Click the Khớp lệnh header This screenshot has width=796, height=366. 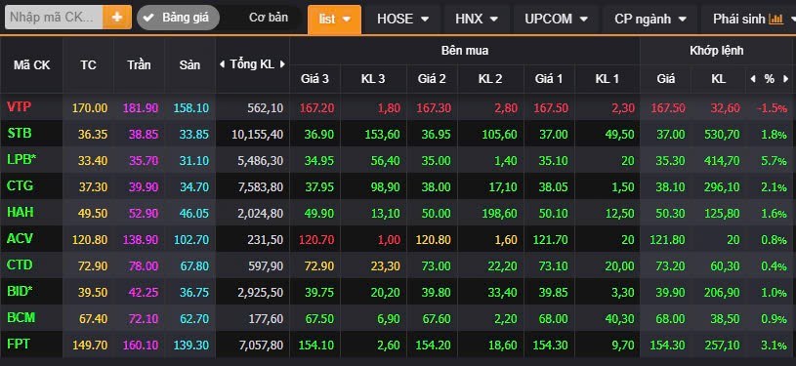(x=716, y=50)
